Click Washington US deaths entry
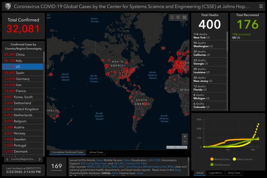Viewport: 267px width, 178px height. click(x=209, y=45)
